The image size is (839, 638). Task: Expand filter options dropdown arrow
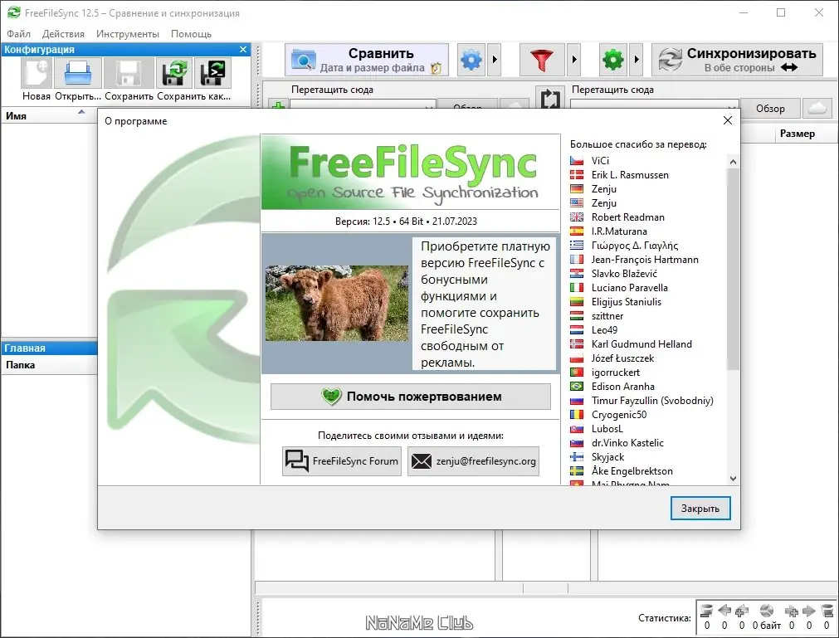click(573, 60)
